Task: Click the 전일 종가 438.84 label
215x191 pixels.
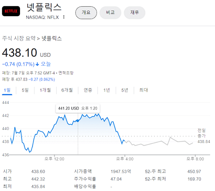Action: point(204,136)
